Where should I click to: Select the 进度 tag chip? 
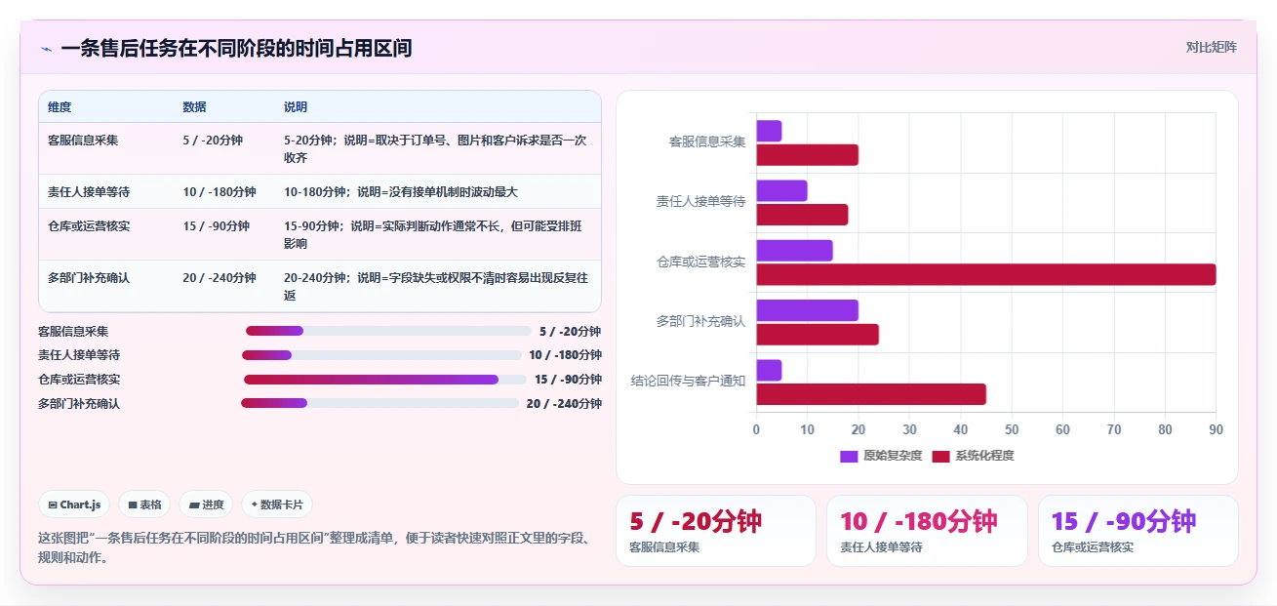click(206, 505)
